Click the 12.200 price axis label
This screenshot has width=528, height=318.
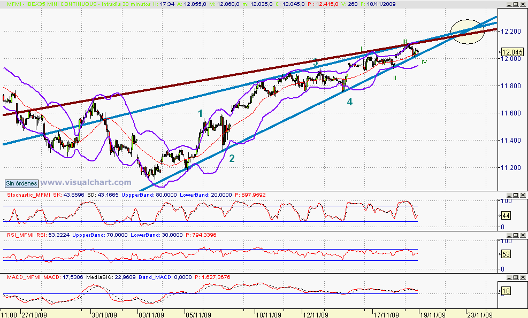pyautogui.click(x=511, y=32)
